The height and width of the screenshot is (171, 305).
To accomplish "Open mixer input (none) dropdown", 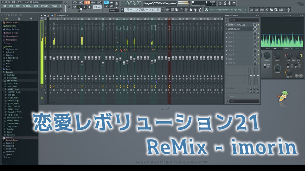I will click(244, 20).
